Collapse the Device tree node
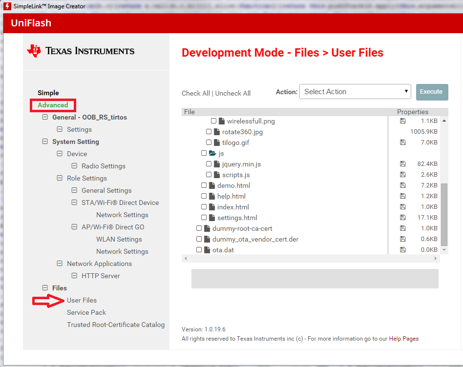The image size is (463, 367). 60,154
